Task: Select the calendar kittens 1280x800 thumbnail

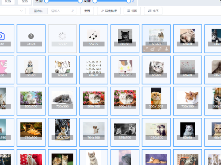Action: 156,132
